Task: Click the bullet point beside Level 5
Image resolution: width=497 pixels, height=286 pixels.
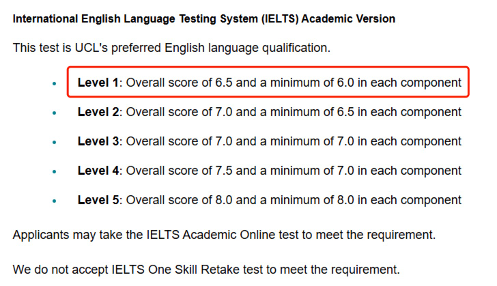Action: (55, 201)
